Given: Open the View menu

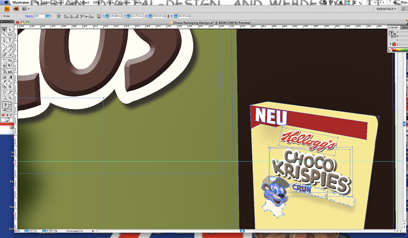Looking at the screenshot, I should [110, 2].
